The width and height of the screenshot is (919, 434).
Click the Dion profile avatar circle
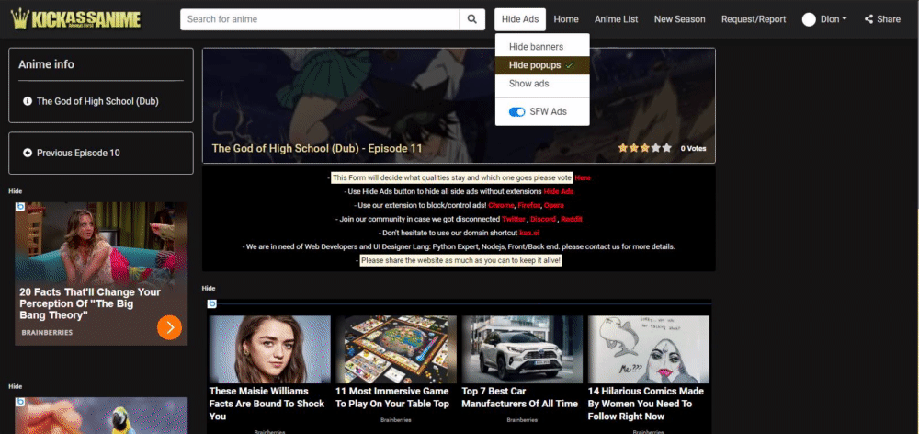coord(809,19)
